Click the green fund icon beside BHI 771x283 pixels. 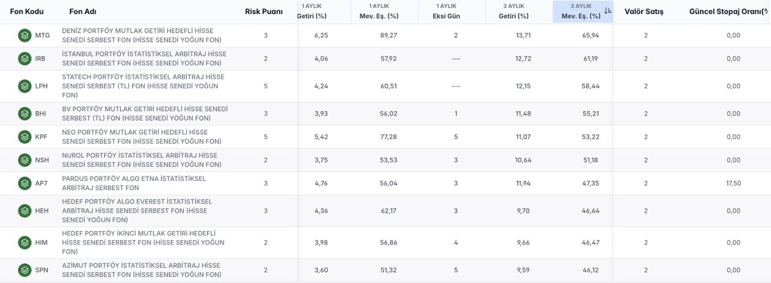click(25, 114)
